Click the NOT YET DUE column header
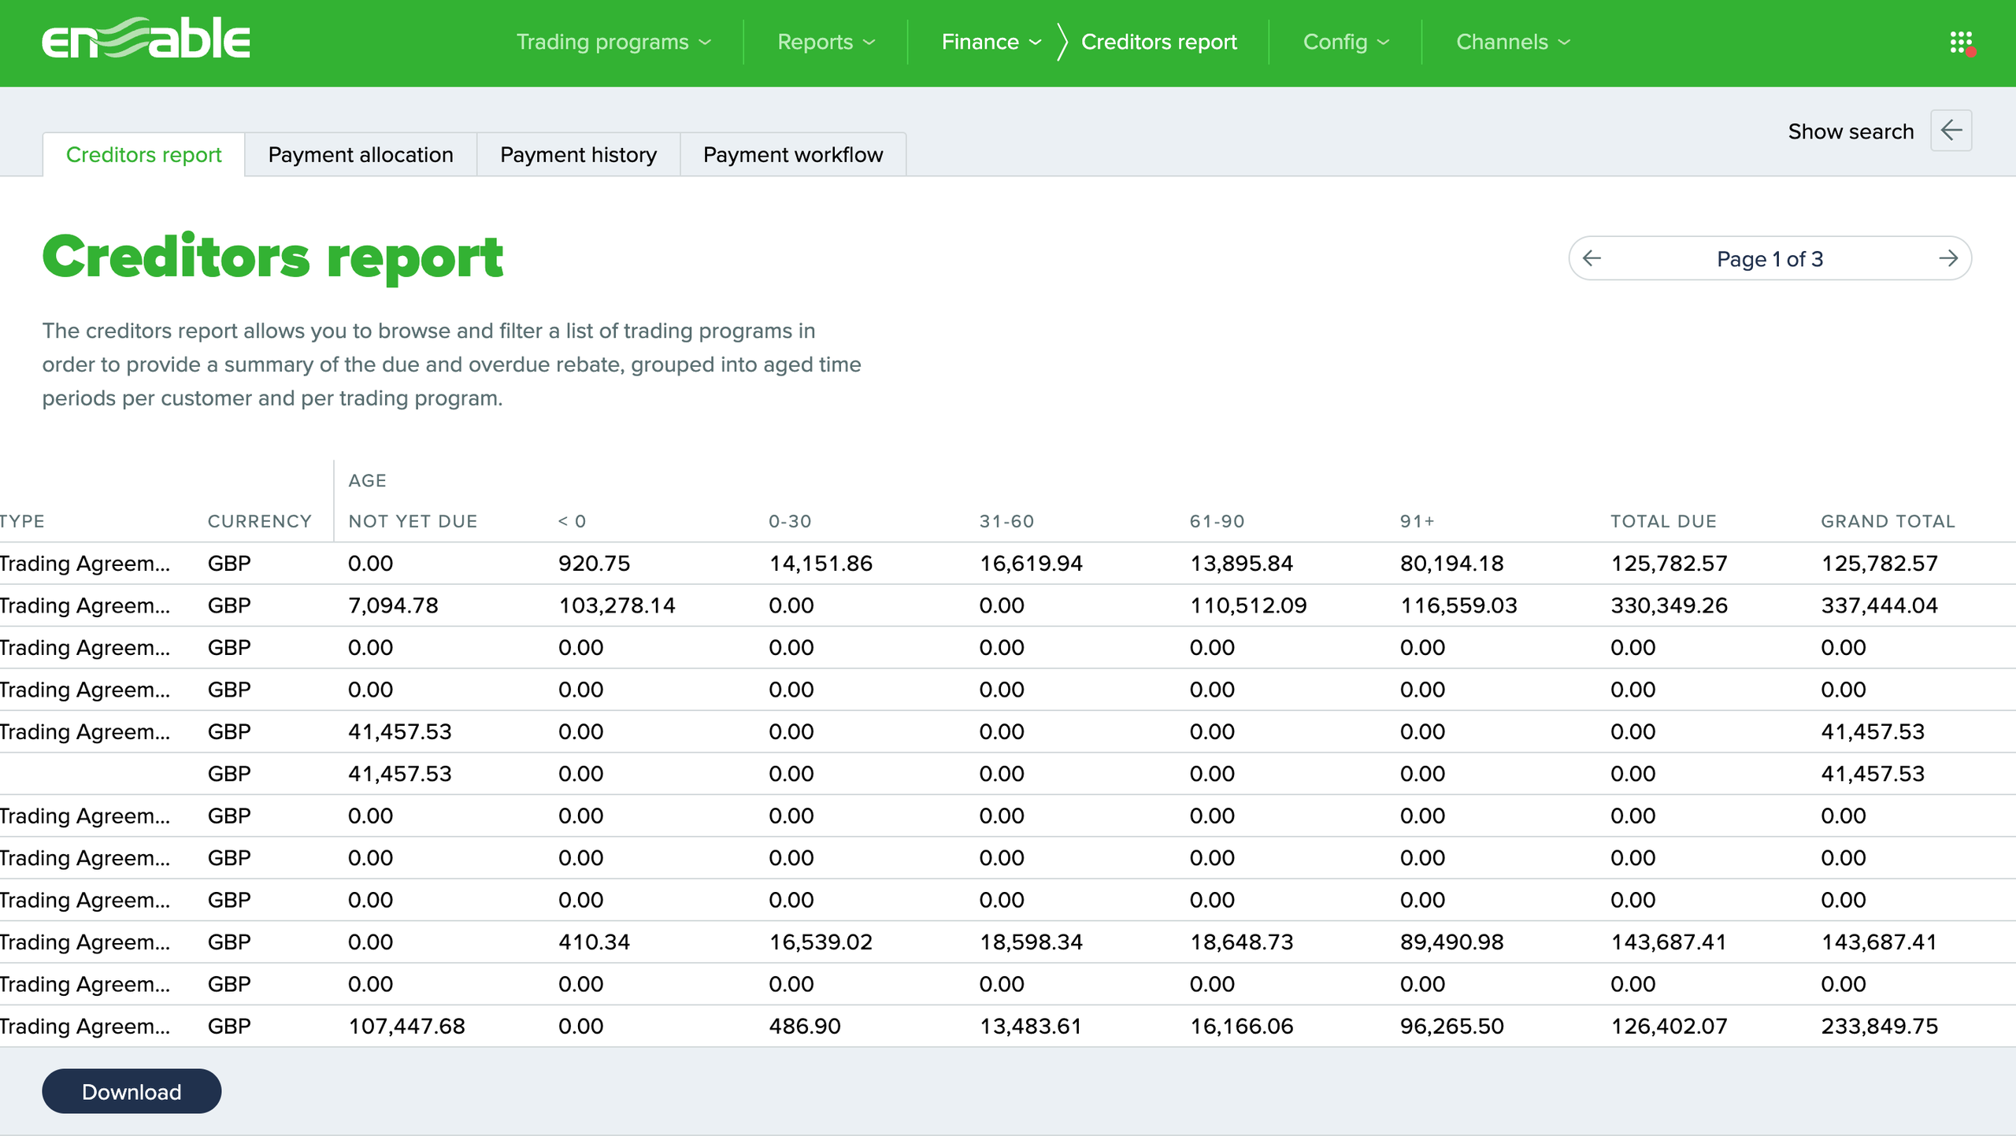2016x1136 pixels. (x=413, y=521)
